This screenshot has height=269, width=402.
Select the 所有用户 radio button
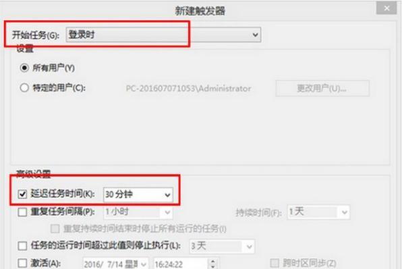pyautogui.click(x=24, y=68)
